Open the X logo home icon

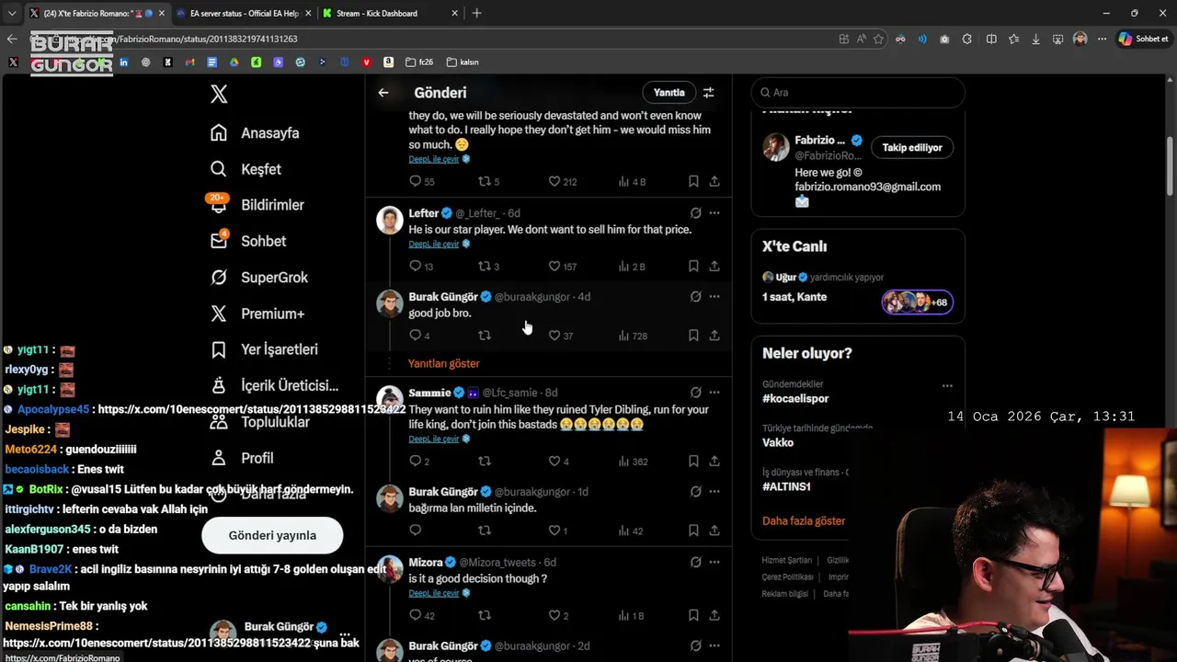[x=219, y=93]
